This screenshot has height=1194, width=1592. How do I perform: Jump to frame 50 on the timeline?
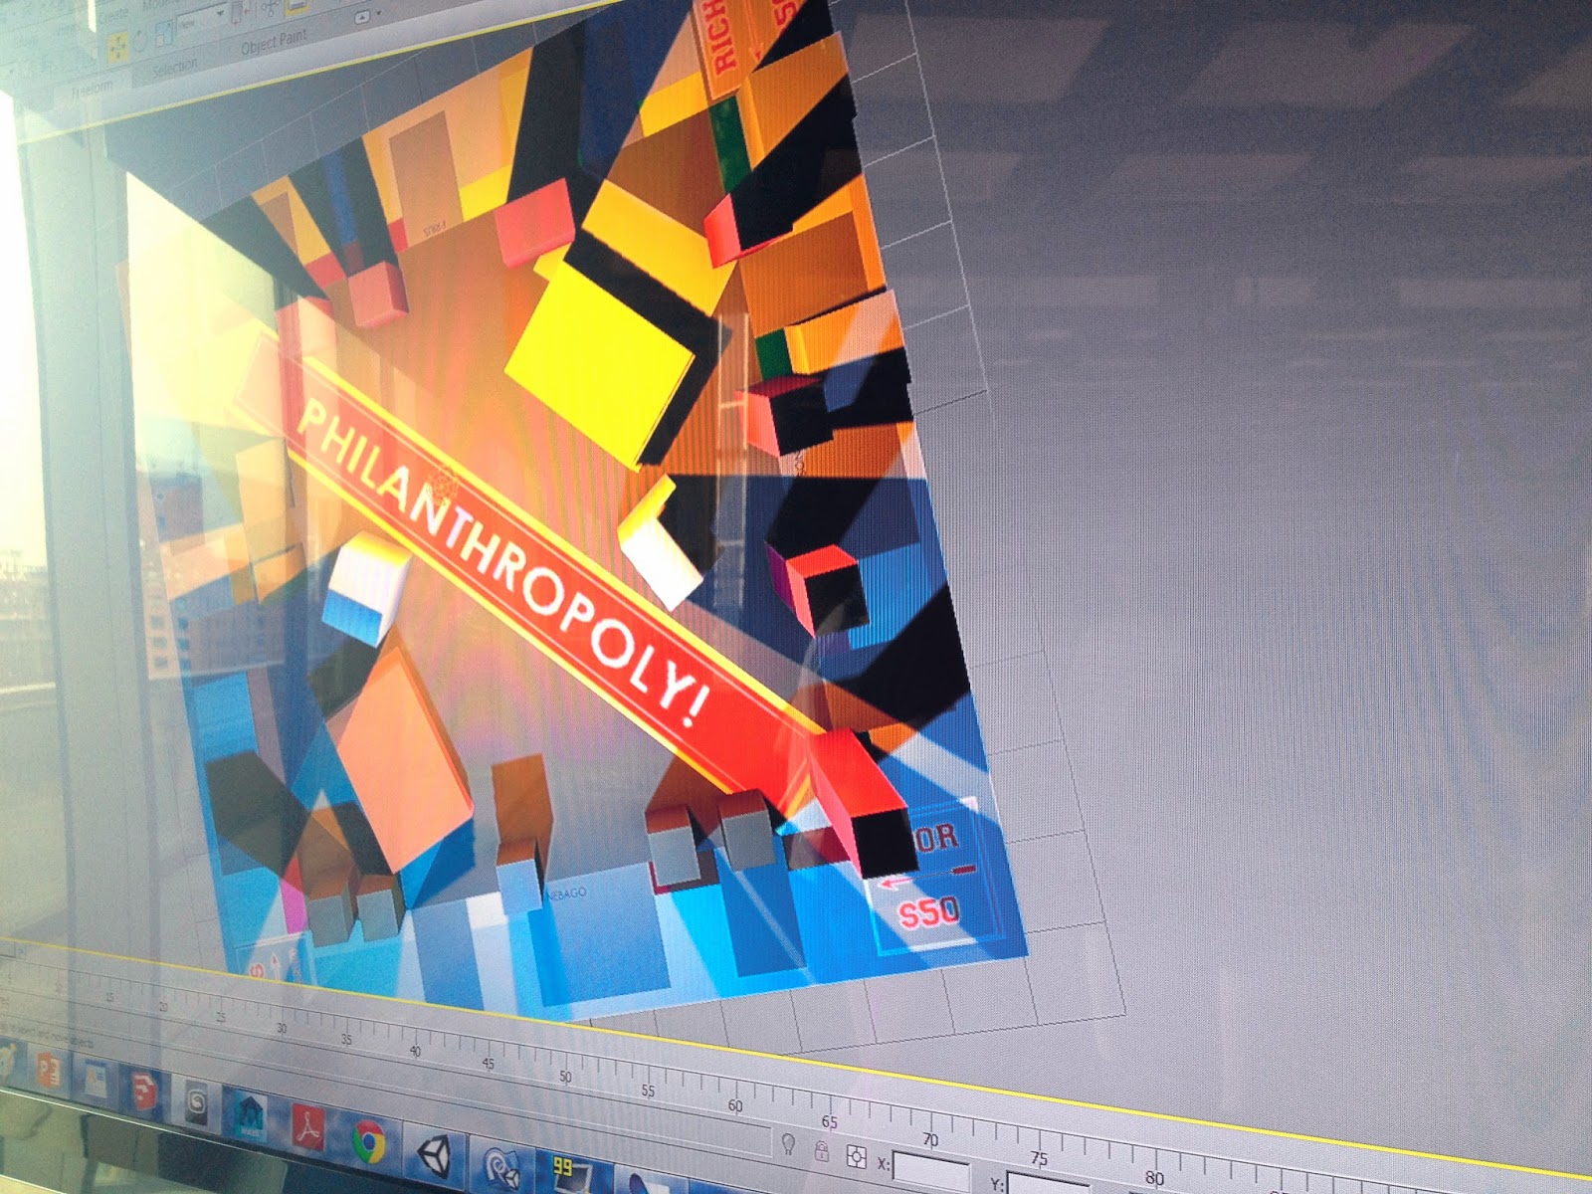pos(564,1078)
